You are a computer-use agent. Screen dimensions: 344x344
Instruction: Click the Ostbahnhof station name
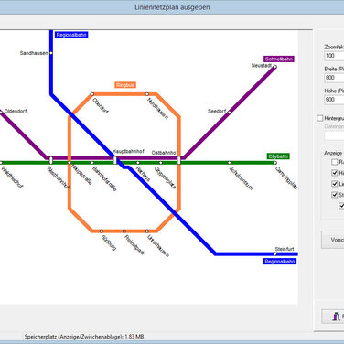tap(165, 153)
